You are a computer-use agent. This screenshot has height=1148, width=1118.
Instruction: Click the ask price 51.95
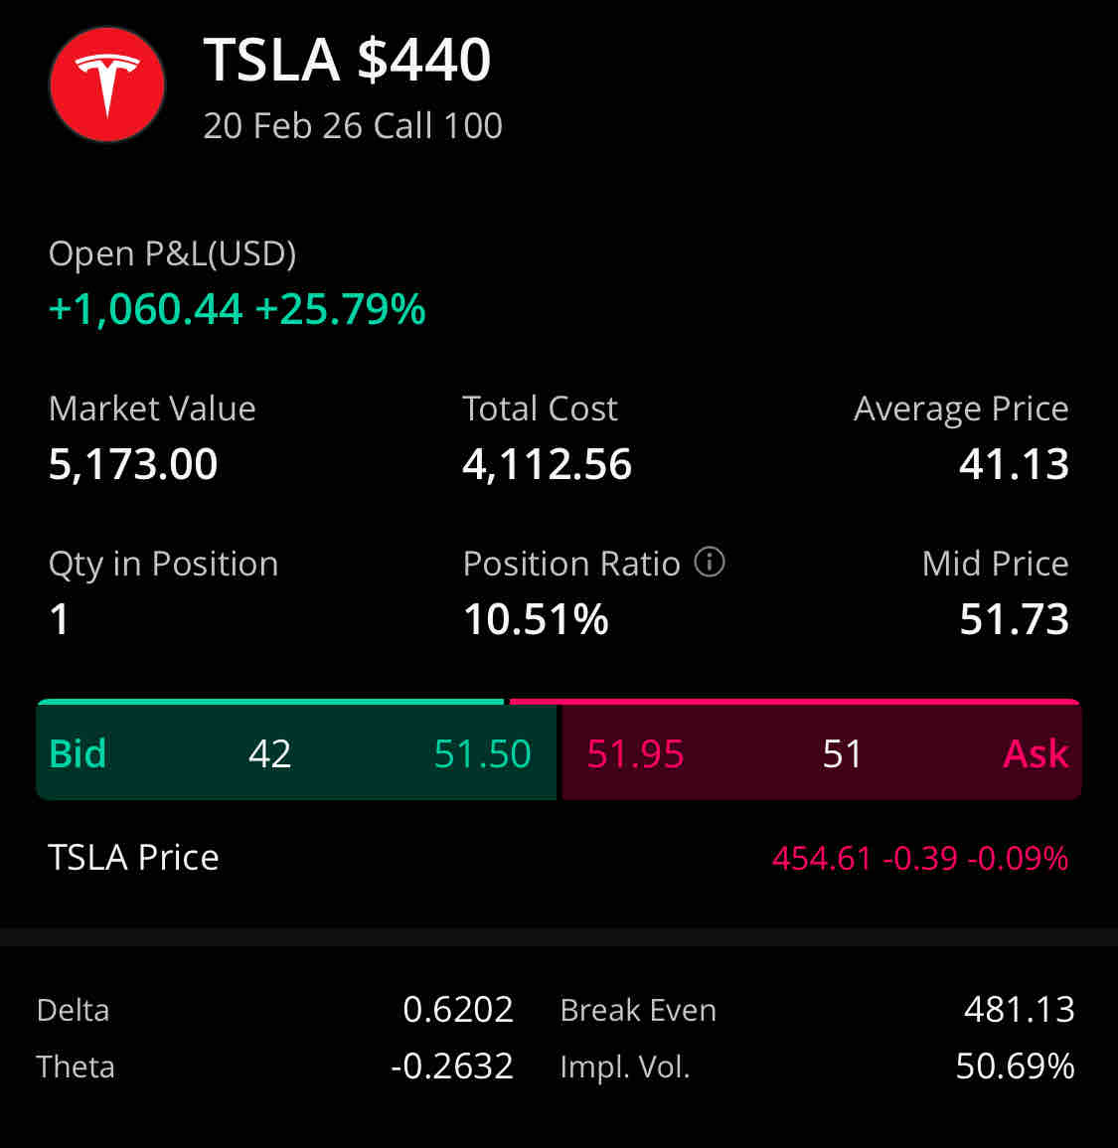(x=635, y=753)
